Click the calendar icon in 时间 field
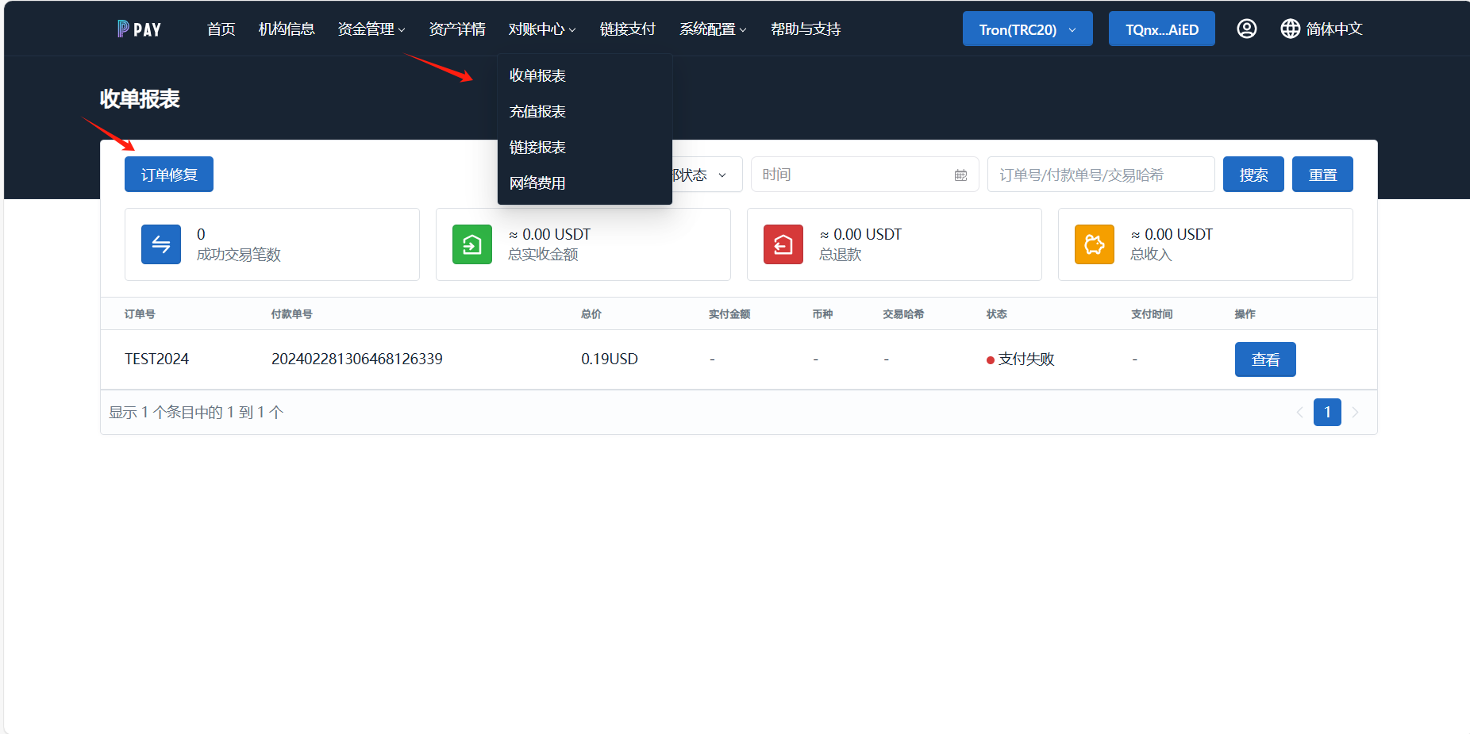Screen dimensions: 1470x734 click(x=960, y=175)
